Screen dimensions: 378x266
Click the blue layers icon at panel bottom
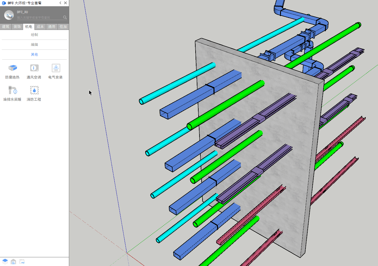click(5, 262)
